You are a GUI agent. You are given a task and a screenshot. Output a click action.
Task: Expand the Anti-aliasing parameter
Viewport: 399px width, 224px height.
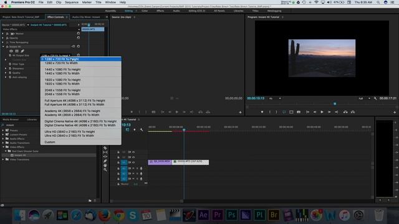[6, 77]
